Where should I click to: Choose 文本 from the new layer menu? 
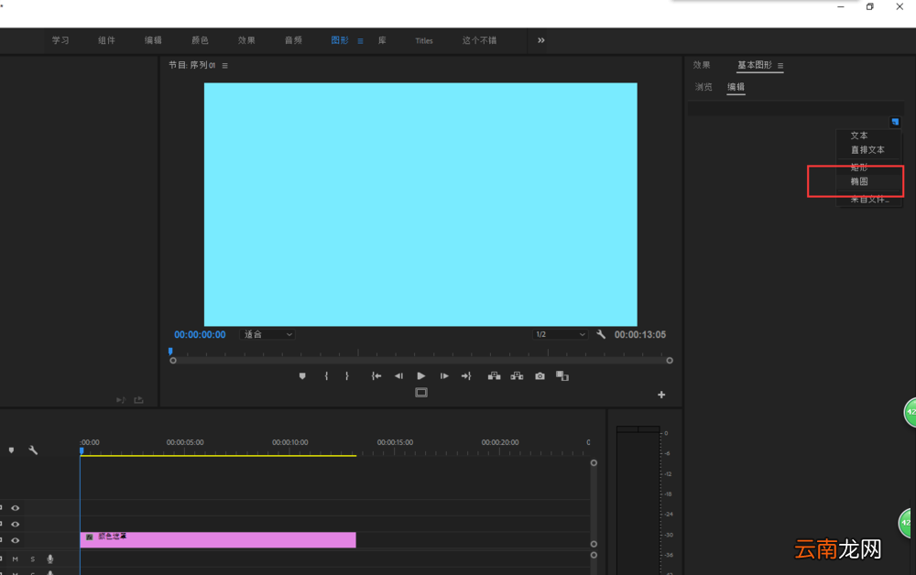859,136
